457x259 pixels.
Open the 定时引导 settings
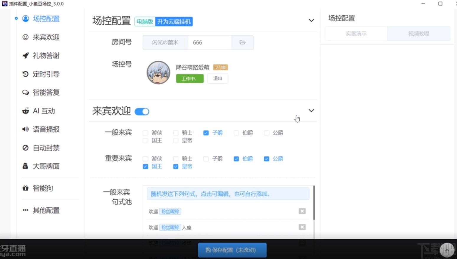(x=46, y=74)
